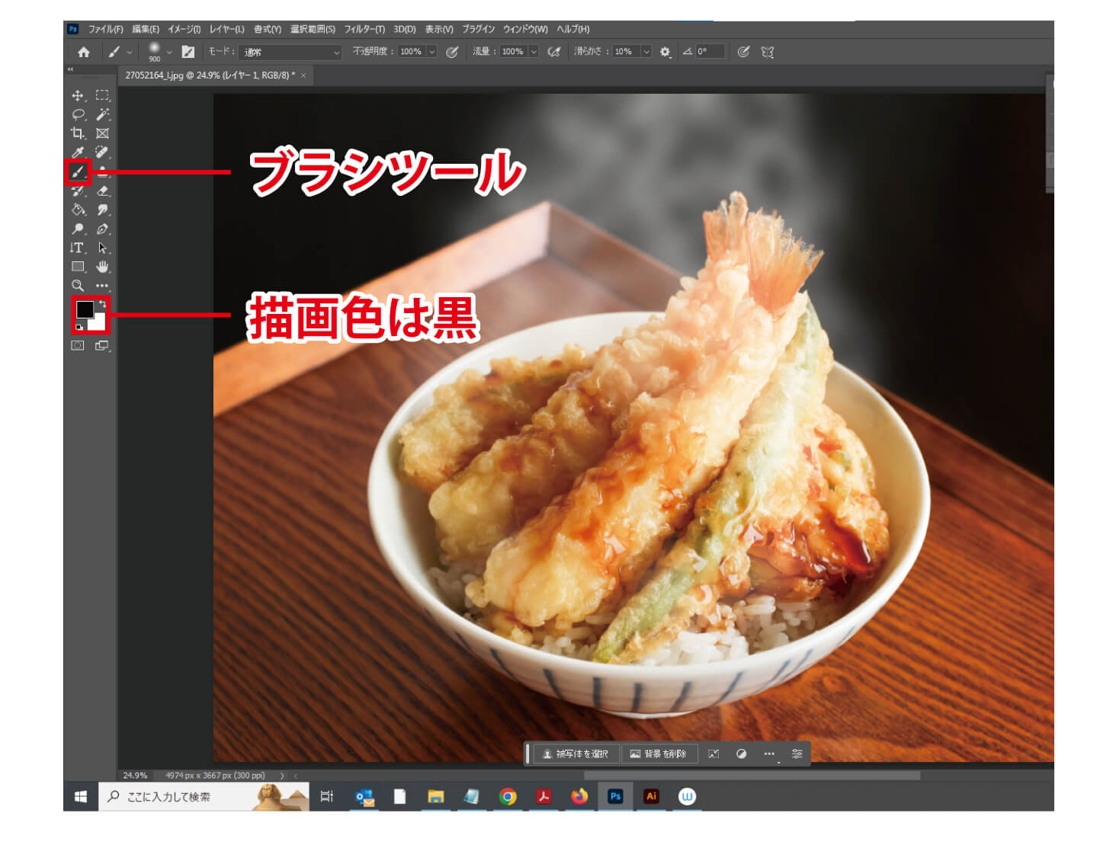Open the opacity 不透明度 slider dropdown arrow
Viewport: 1113px width, 864px height.
coord(431,52)
